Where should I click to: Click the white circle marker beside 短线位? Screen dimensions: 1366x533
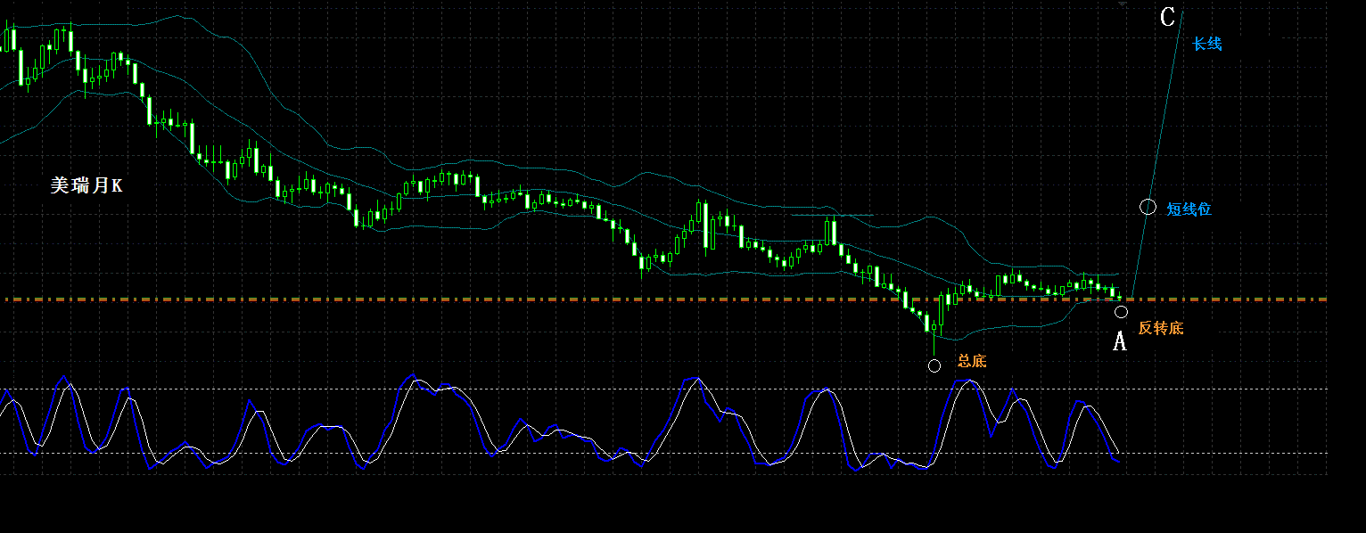pyautogui.click(x=1148, y=207)
